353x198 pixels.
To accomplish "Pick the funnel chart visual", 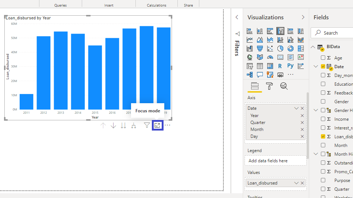I will coord(260,48).
